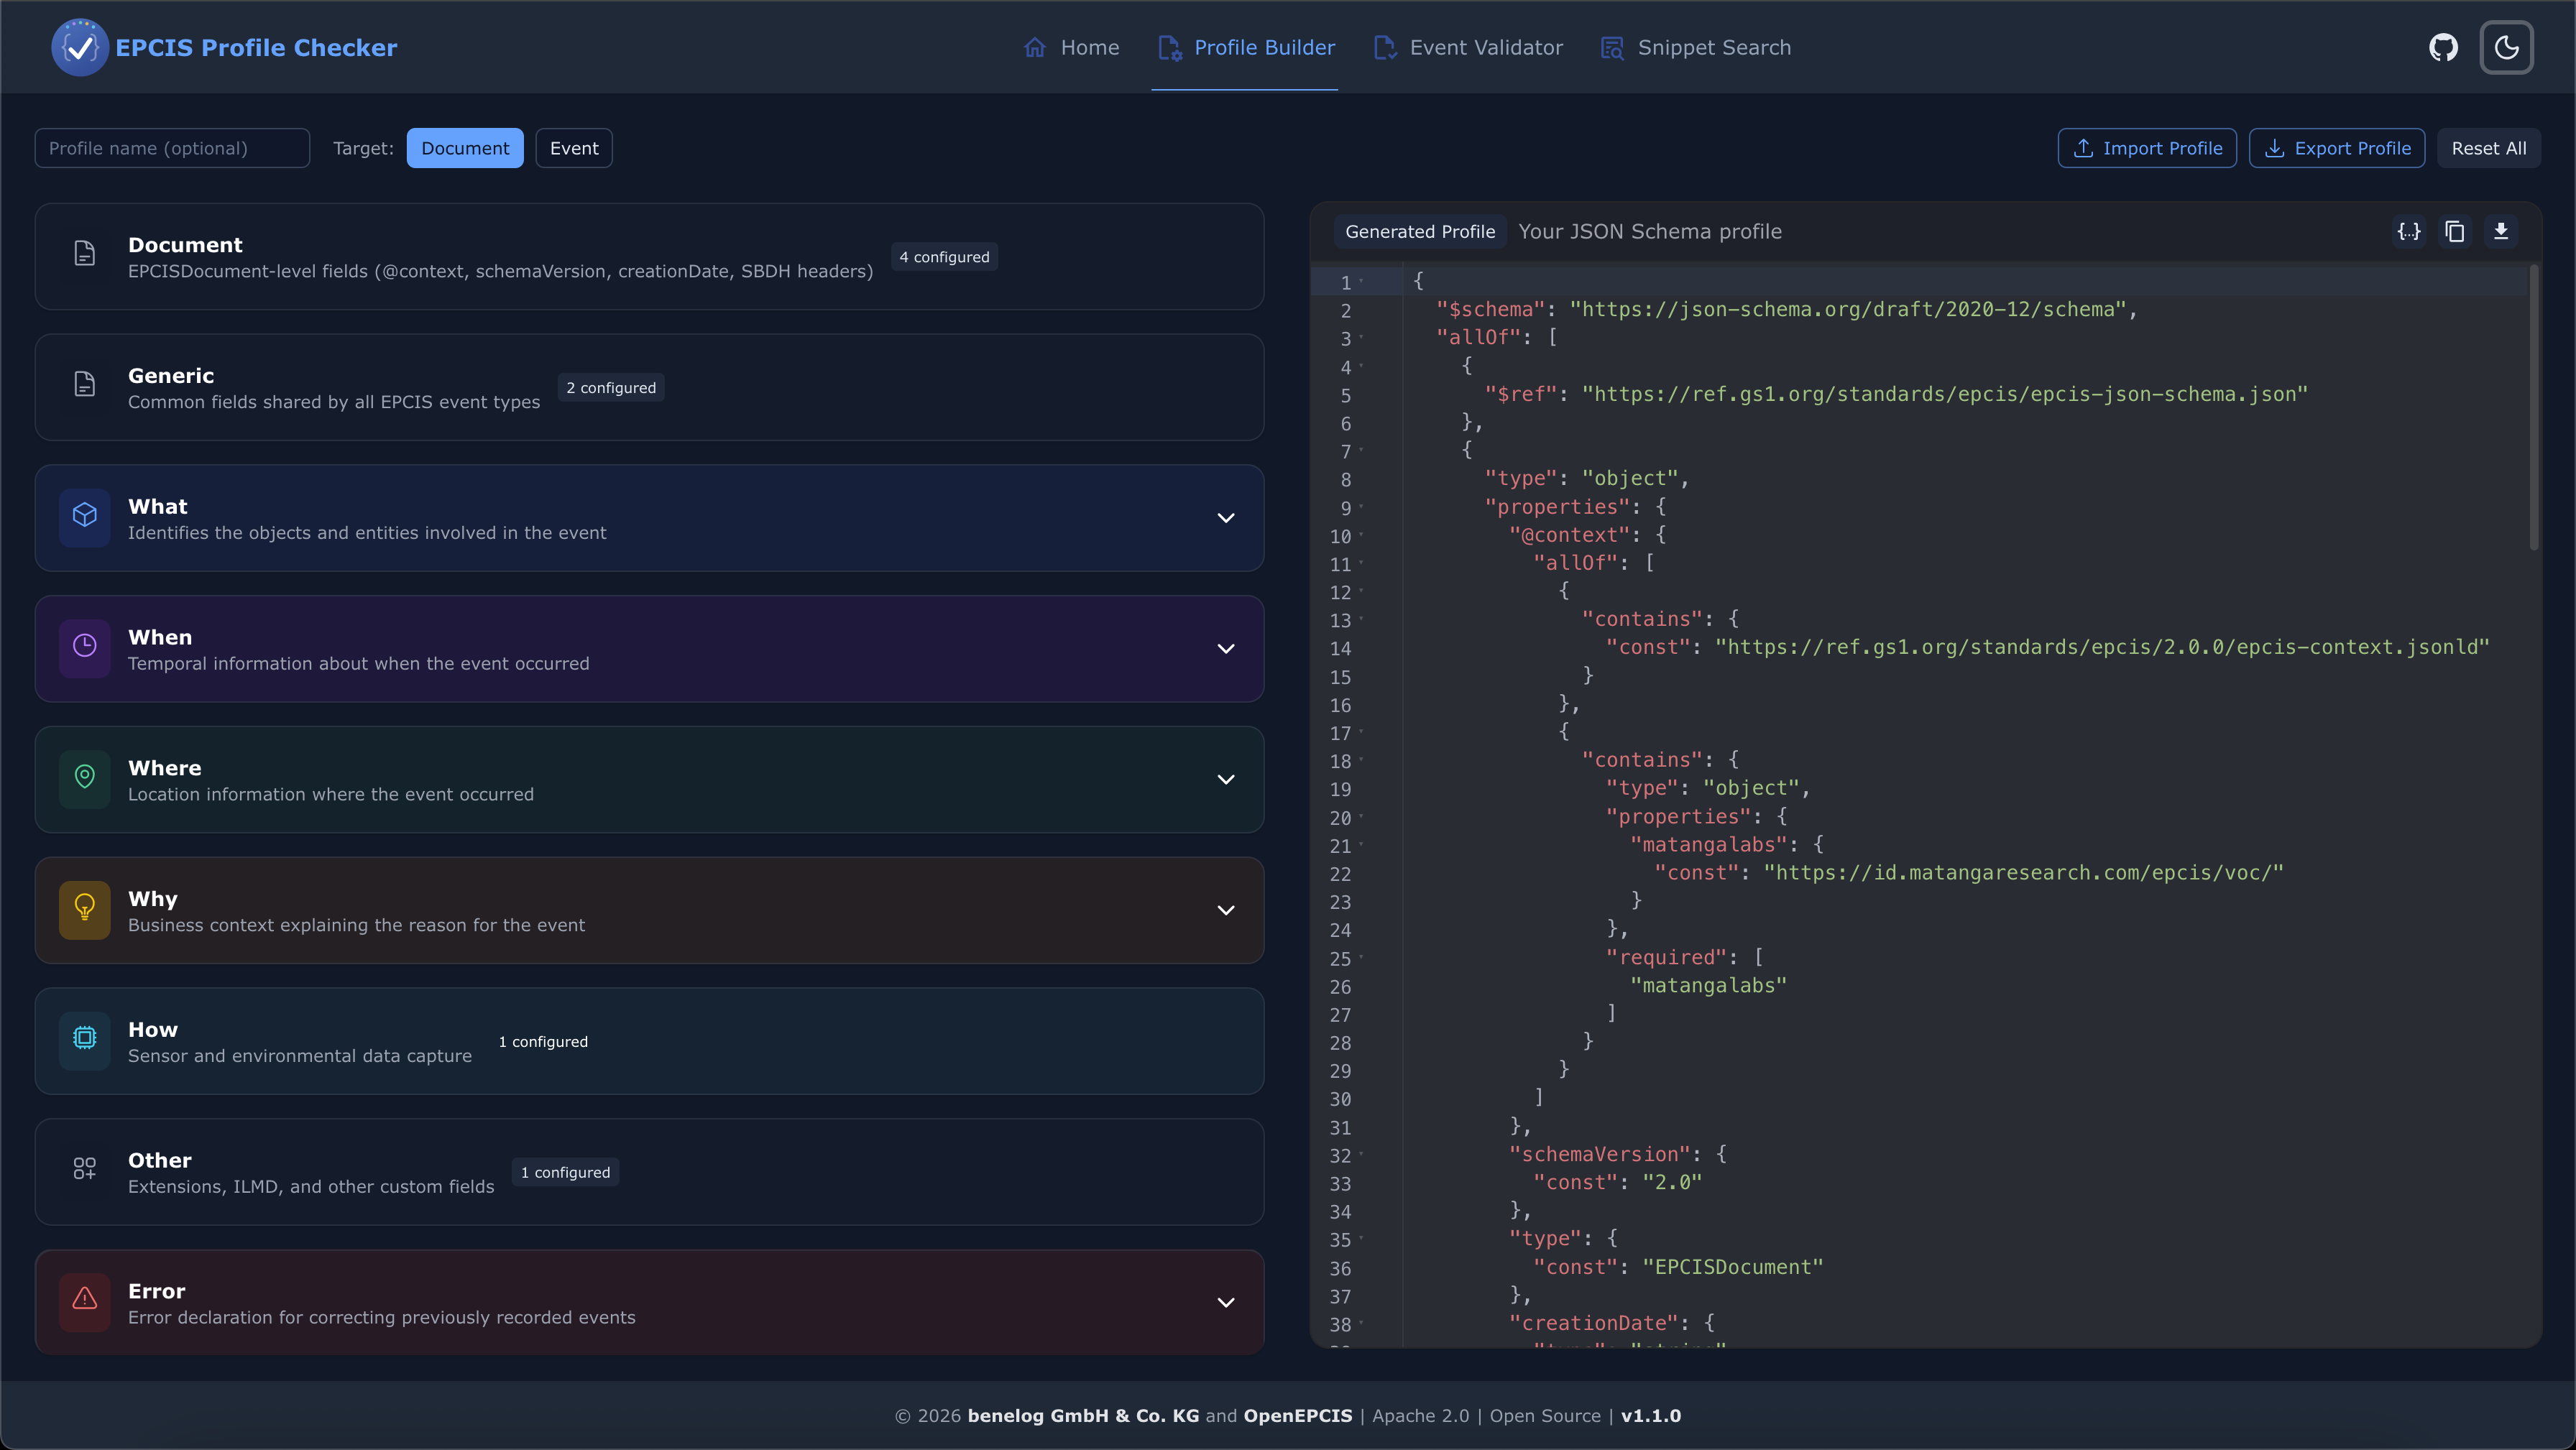2576x1450 pixels.
Task: Click the Apache 2.0 footer text
Action: (1421, 1416)
